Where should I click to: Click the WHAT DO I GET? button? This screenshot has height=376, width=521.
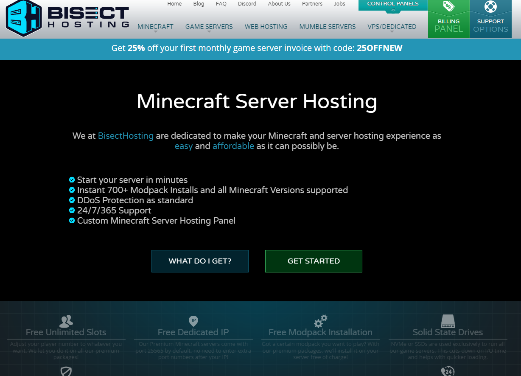(x=200, y=261)
